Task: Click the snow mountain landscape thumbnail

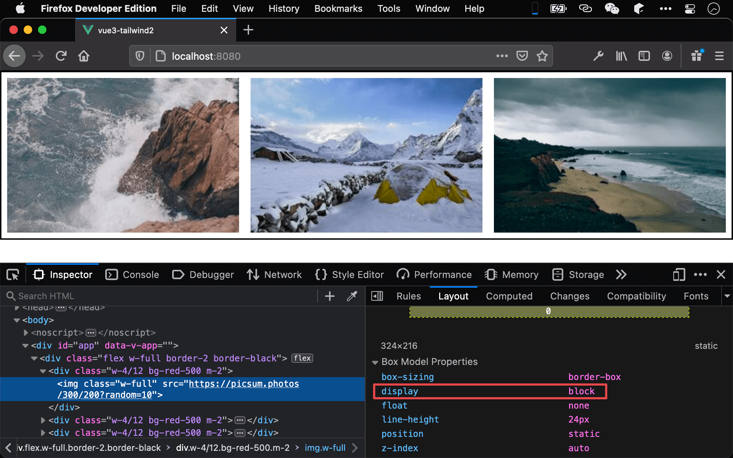Action: 366,155
